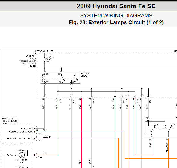Click the "RED" wire label at pin 6
This screenshot has height=168, width=177.
click(127, 107)
